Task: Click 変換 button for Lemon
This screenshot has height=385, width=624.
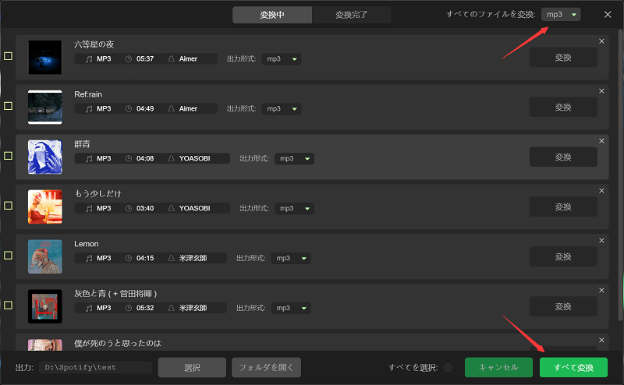Action: pos(563,256)
